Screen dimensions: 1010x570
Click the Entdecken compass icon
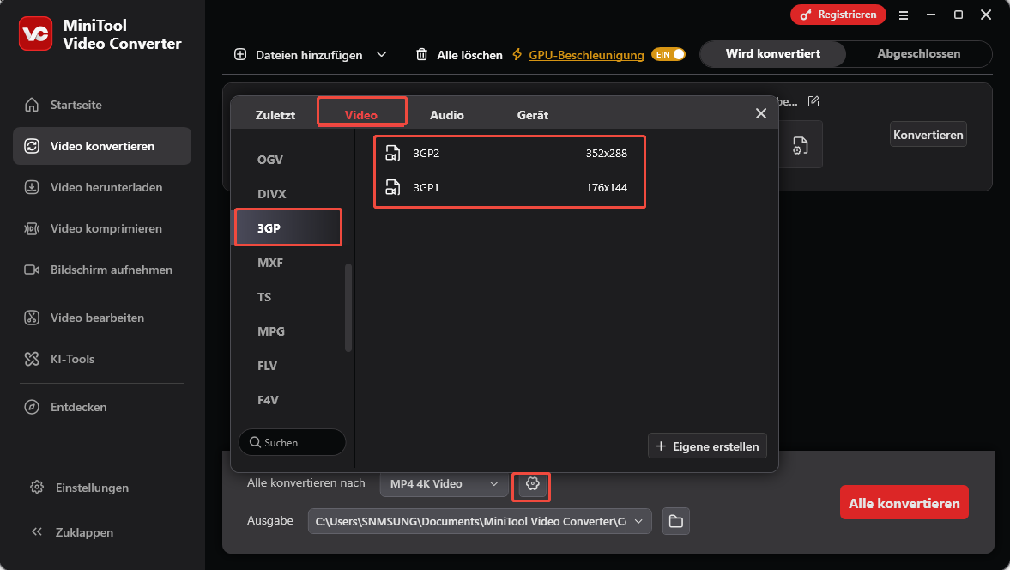(32, 407)
